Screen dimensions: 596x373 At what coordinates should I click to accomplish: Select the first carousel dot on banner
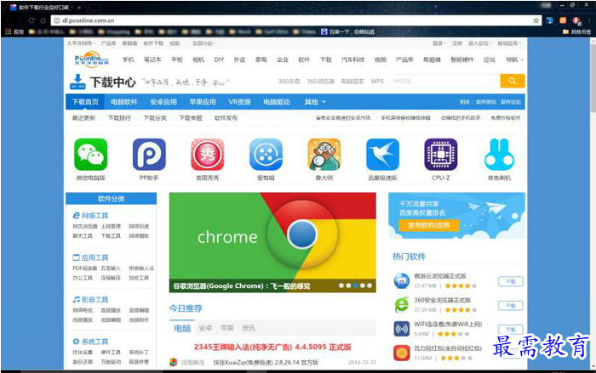341,285
